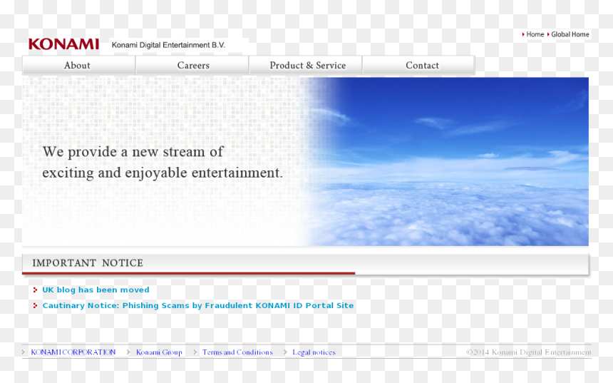Click 'Konami Digital Entertainment B.V.' text

tap(168, 45)
